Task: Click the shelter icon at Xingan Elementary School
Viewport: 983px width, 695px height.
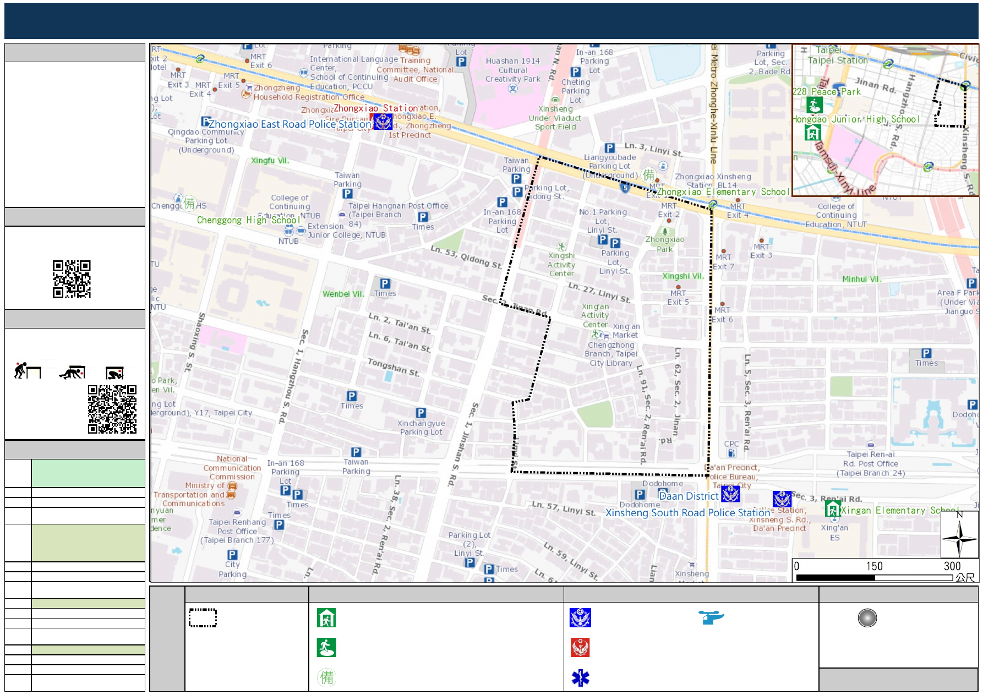Action: click(833, 509)
